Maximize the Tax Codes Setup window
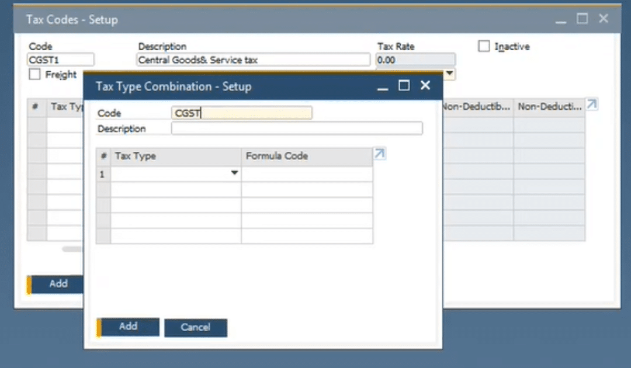Viewport: 631px width, 368px height. pos(581,18)
